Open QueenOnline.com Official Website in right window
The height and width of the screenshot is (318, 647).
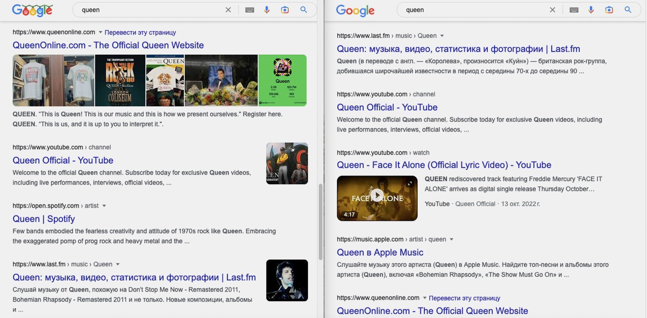433,311
